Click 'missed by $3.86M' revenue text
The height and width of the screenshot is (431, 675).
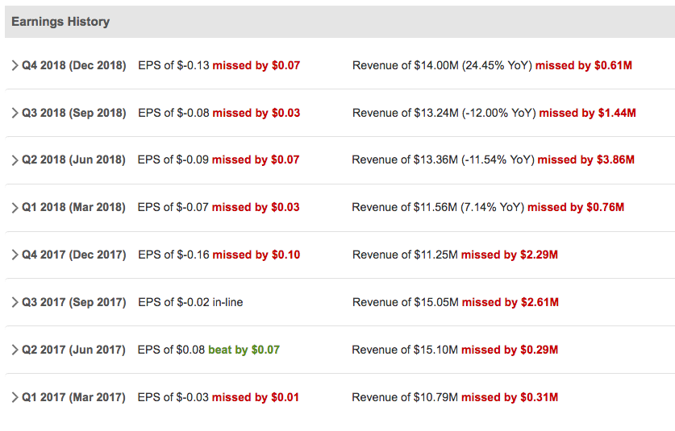(x=586, y=160)
